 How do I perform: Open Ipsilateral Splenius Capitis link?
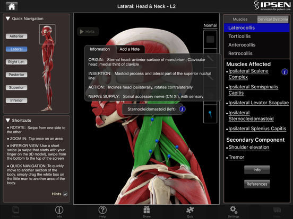coord(257,129)
